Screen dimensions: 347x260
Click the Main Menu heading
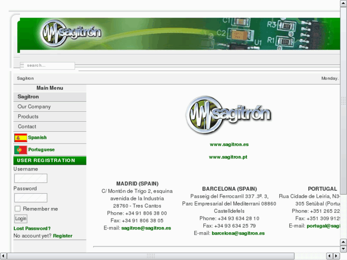click(50, 88)
